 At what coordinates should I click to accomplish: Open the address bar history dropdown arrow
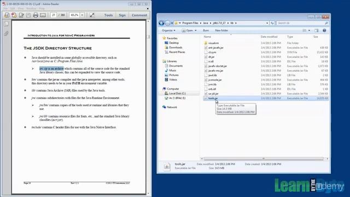(267, 23)
